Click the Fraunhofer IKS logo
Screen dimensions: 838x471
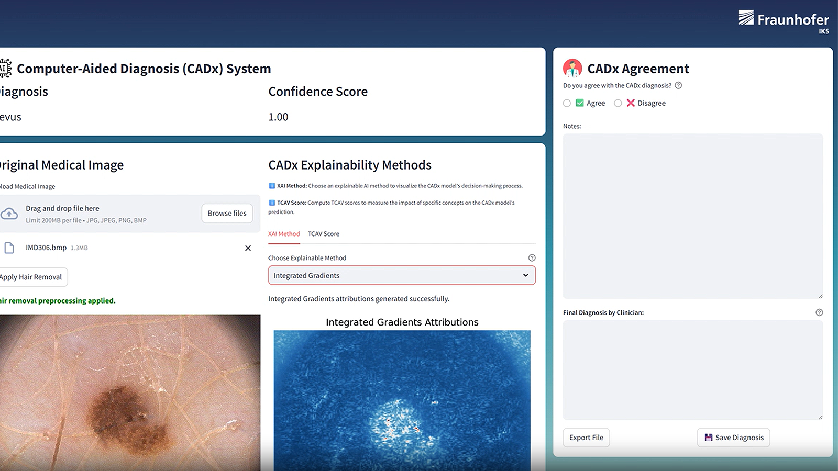point(784,22)
